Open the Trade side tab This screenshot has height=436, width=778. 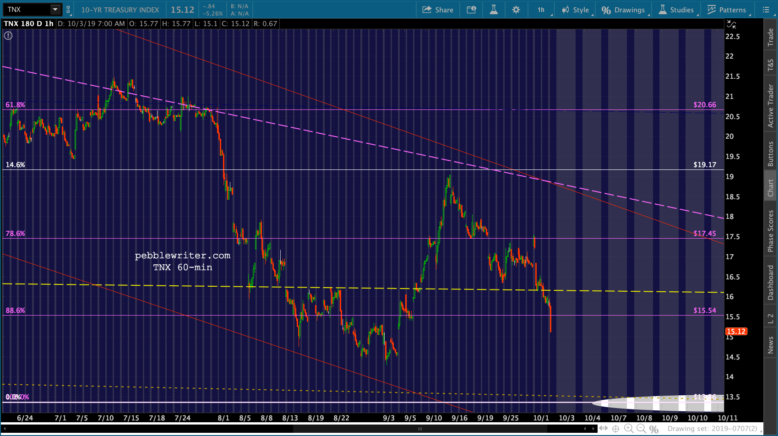click(771, 37)
